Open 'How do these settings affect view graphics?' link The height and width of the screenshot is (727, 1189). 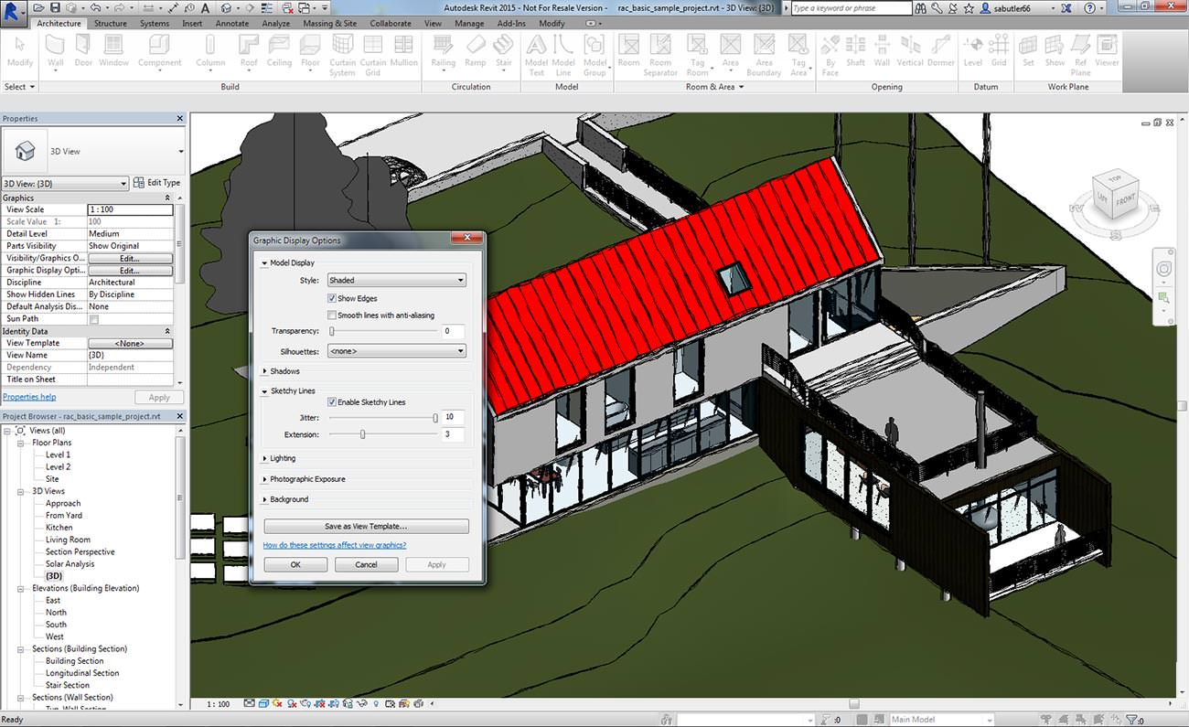[335, 545]
